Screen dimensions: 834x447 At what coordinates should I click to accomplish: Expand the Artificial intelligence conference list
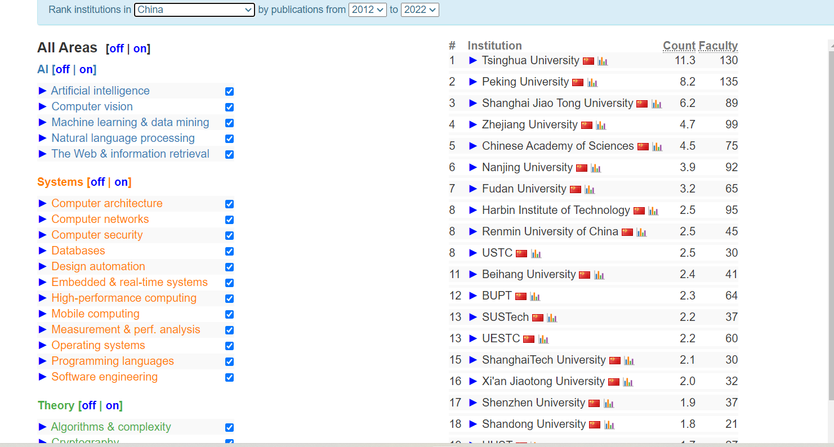[42, 91]
